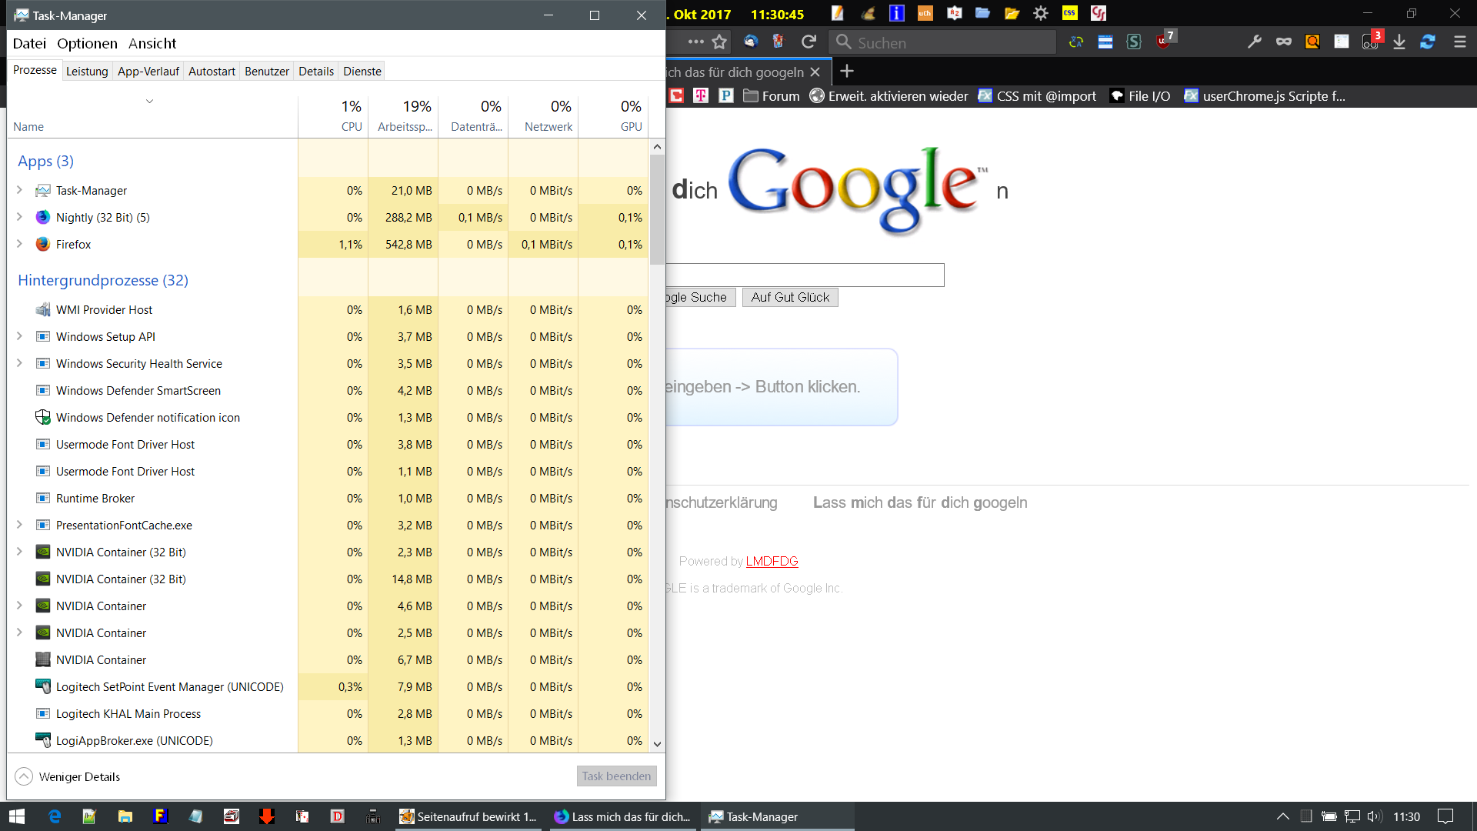The image size is (1477, 831).
Task: Open the browser hamburger menu
Action: [x=1459, y=42]
